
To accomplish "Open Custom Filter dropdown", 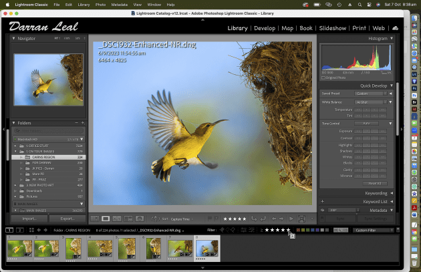I will [x=373, y=230].
